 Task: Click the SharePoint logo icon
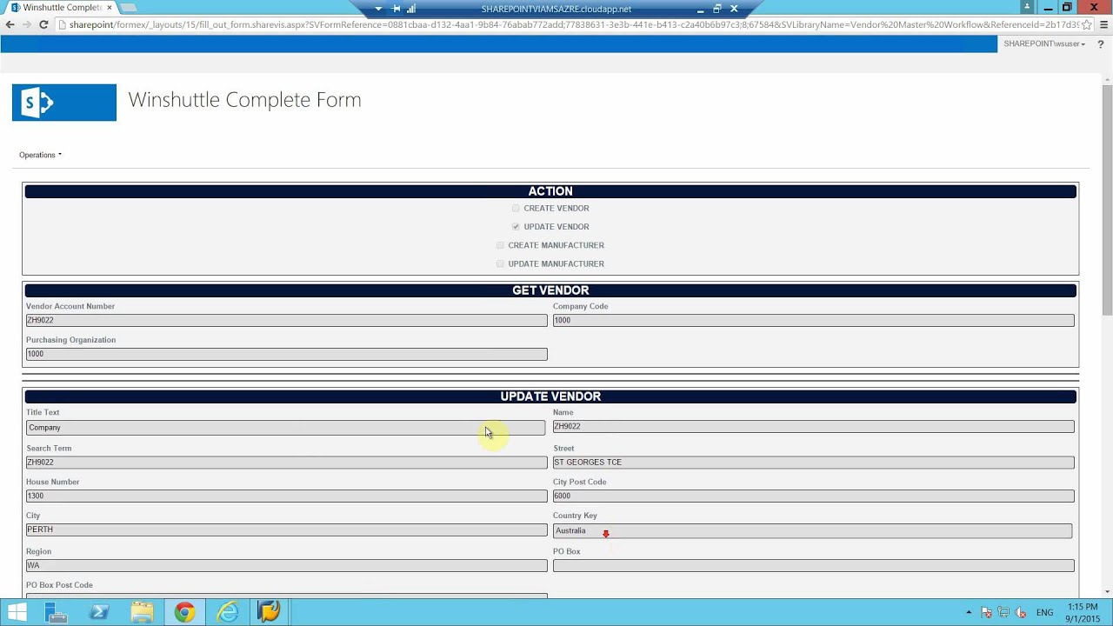point(63,103)
